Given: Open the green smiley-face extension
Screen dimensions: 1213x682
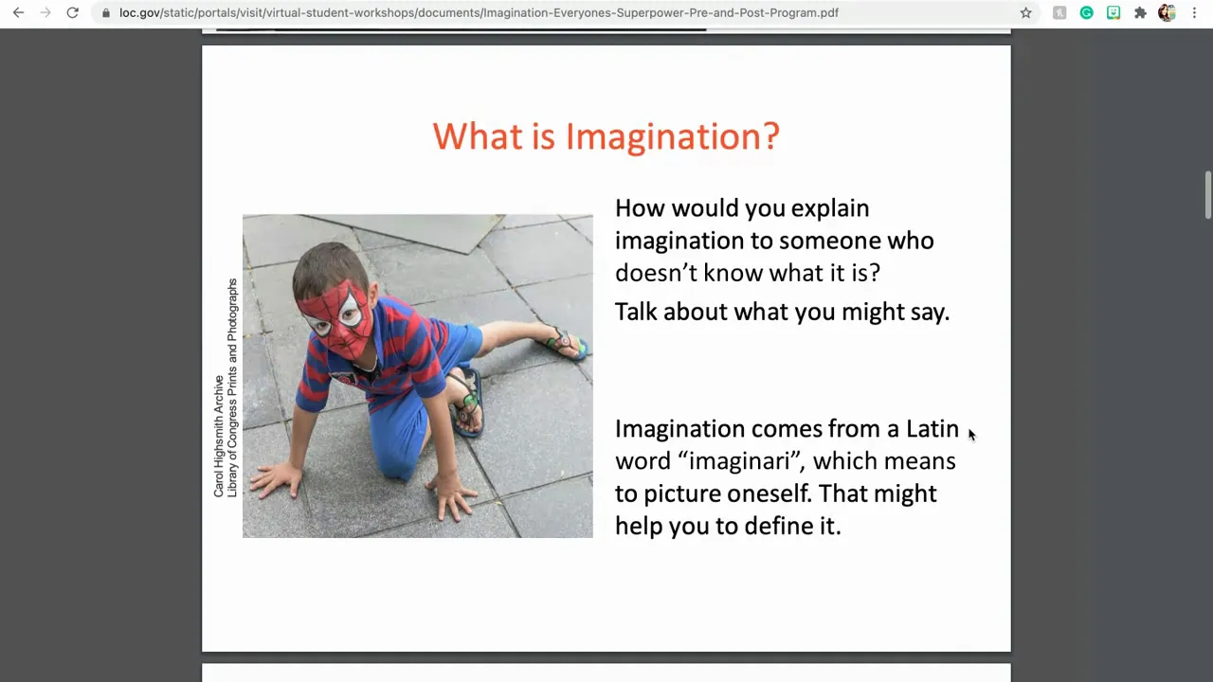Looking at the screenshot, I should [1113, 12].
